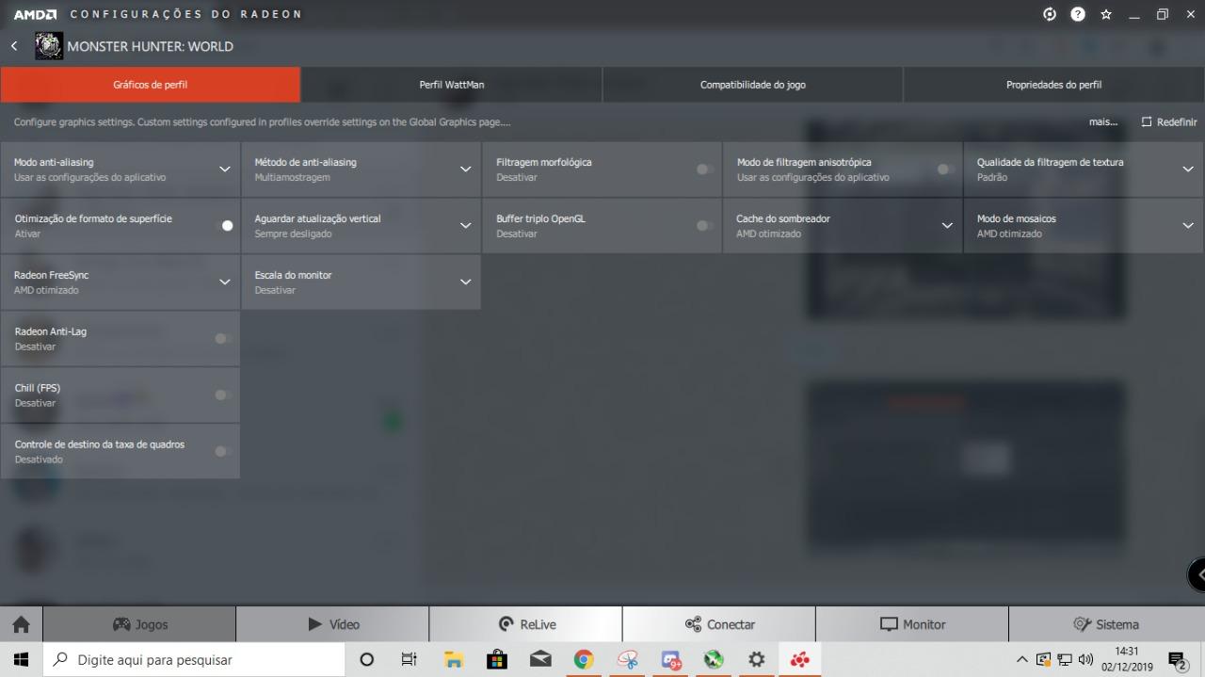
Task: Click the Redefinir button
Action: click(1169, 122)
